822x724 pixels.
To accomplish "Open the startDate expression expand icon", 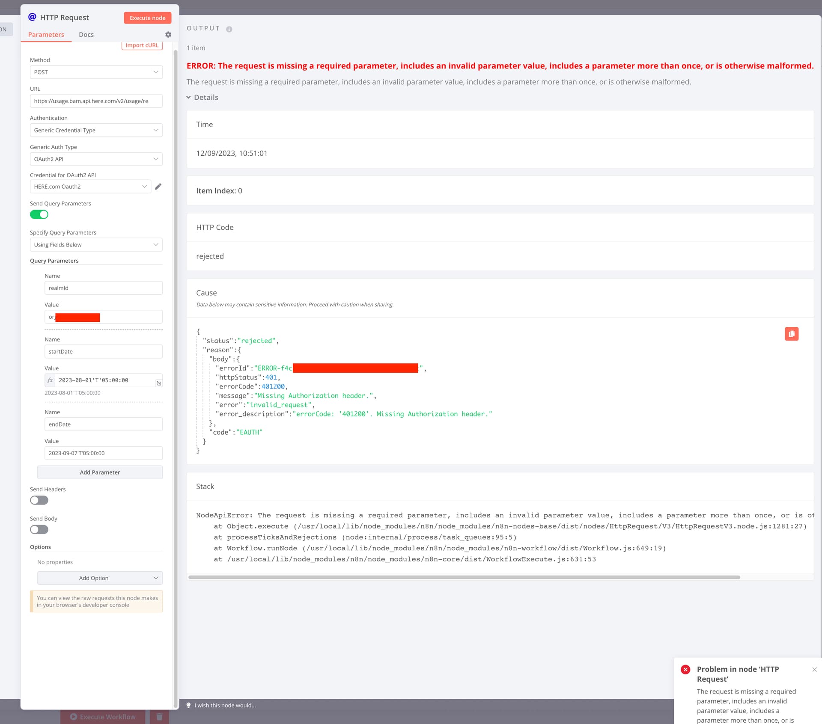I will pyautogui.click(x=159, y=383).
